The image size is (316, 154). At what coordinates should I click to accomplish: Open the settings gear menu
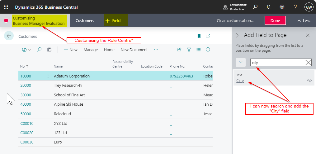(282, 7)
